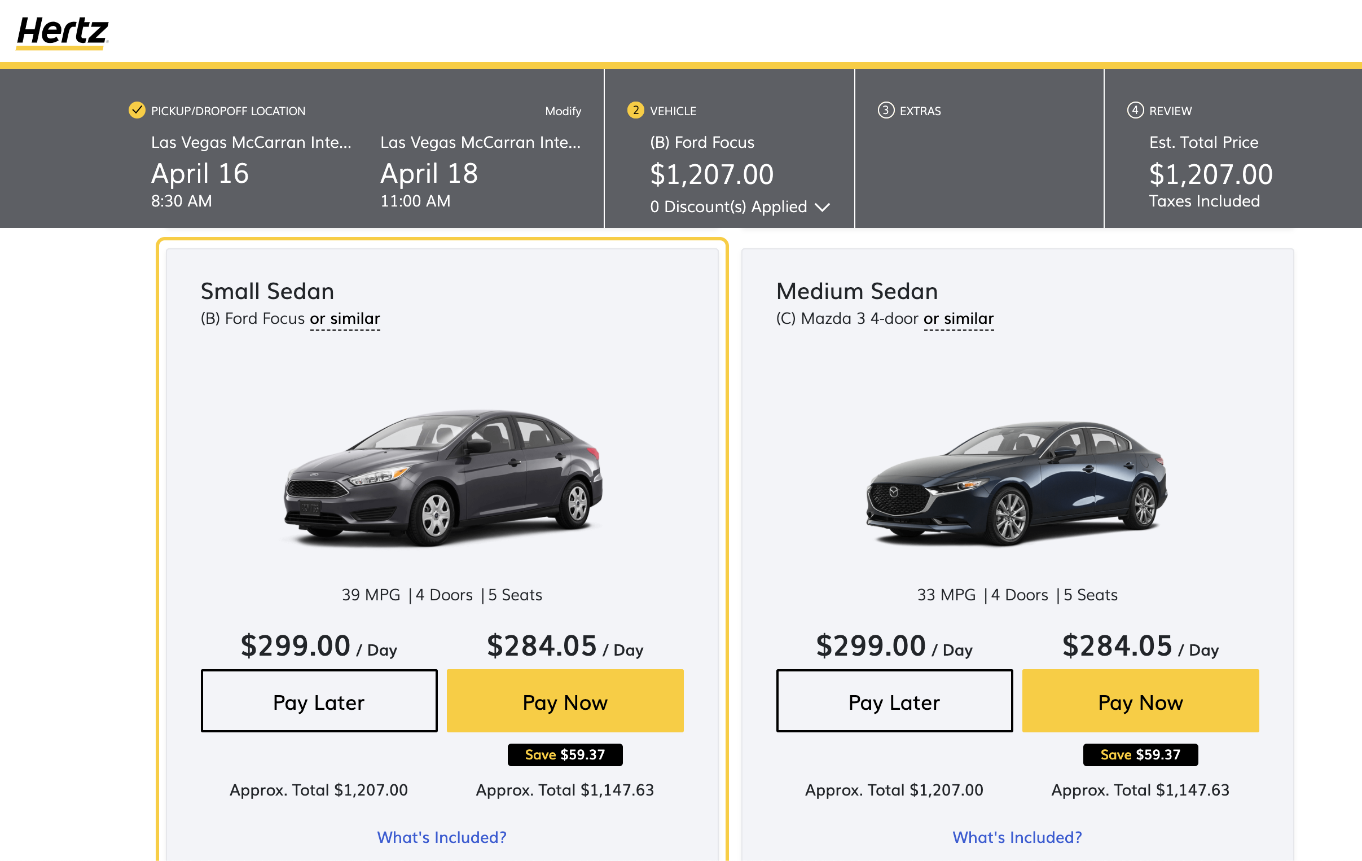Choose Pay Later for Medium Sedan
The image size is (1362, 861).
(894, 701)
